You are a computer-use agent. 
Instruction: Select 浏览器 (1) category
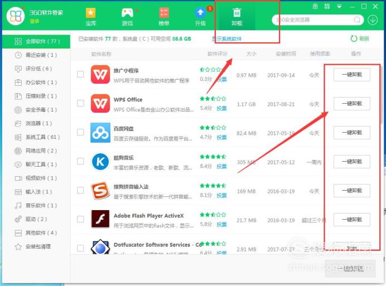[36, 123]
